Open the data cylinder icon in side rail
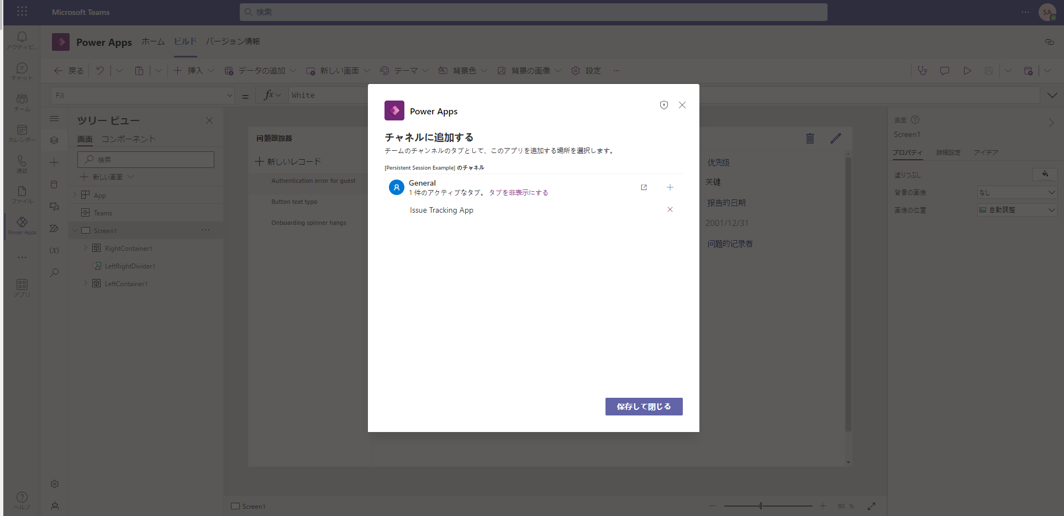Viewport: 1064px width, 516px height. point(54,185)
